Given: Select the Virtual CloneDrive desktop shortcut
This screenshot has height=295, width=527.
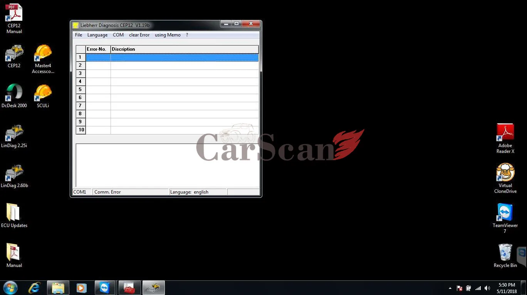Looking at the screenshot, I should click(x=505, y=179).
